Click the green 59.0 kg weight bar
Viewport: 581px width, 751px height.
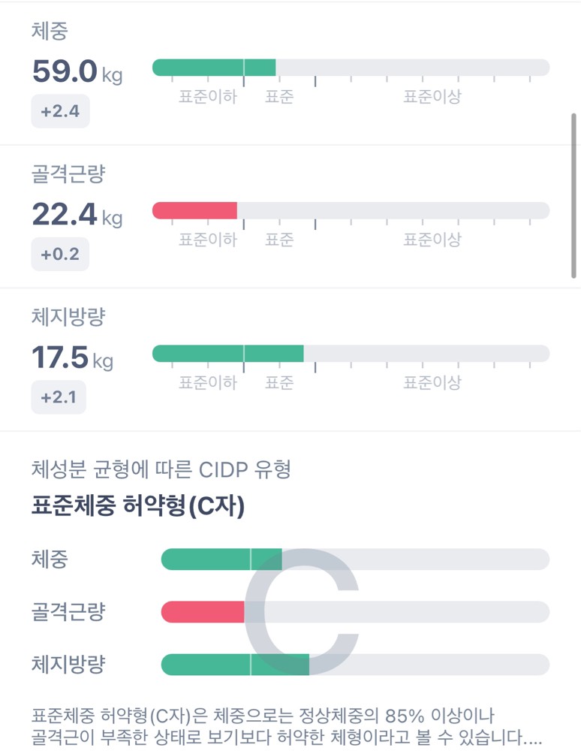pyautogui.click(x=214, y=68)
